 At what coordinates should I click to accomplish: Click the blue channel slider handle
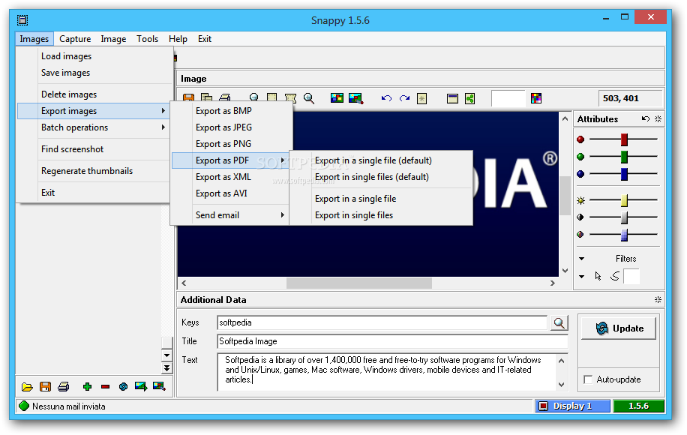[x=624, y=174]
